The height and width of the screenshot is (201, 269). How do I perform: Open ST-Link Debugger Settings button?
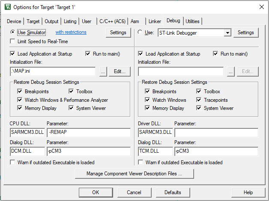pyautogui.click(x=246, y=33)
